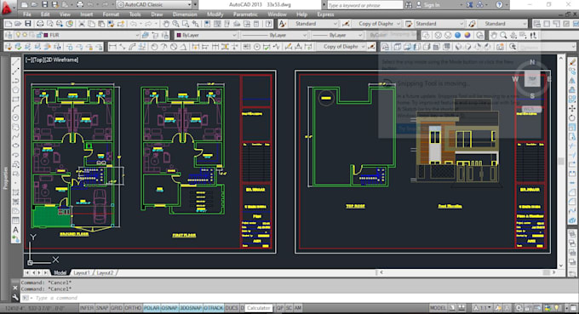
Task: Toggle OSNAP in status bar
Action: coord(169,308)
